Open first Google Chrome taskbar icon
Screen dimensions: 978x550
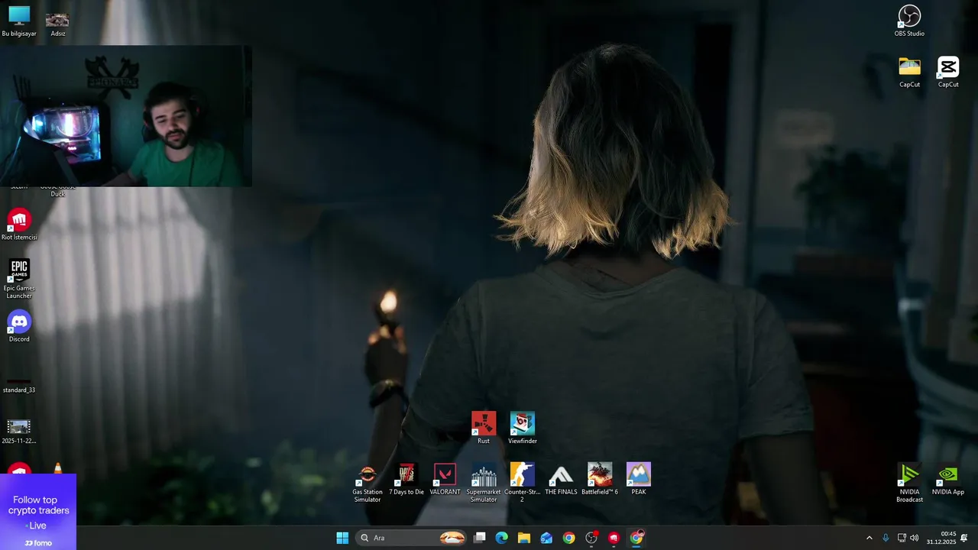(x=568, y=538)
